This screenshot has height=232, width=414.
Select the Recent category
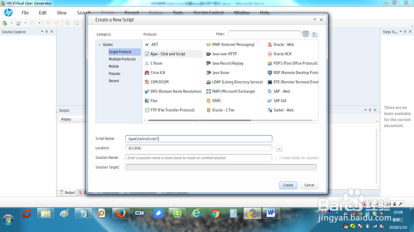pyautogui.click(x=114, y=81)
